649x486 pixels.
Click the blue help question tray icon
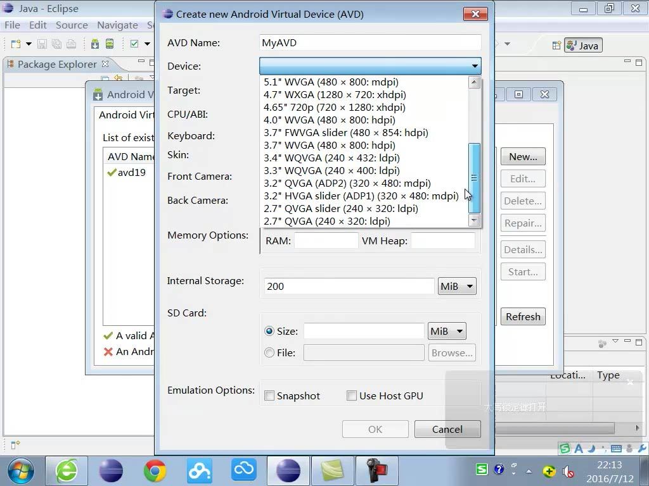tap(499, 469)
